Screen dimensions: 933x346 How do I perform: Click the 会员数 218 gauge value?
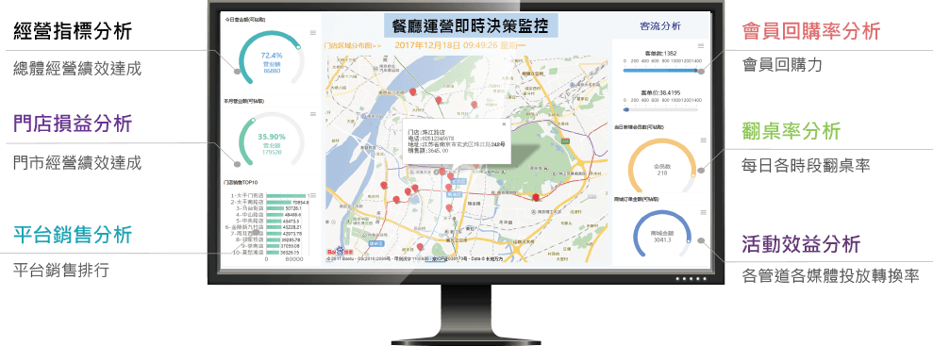pyautogui.click(x=661, y=170)
